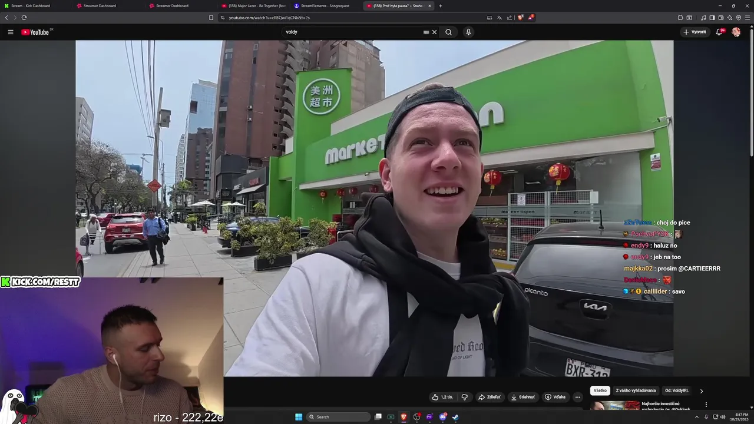
Task: Open Steam from the taskbar
Action: [x=455, y=417]
